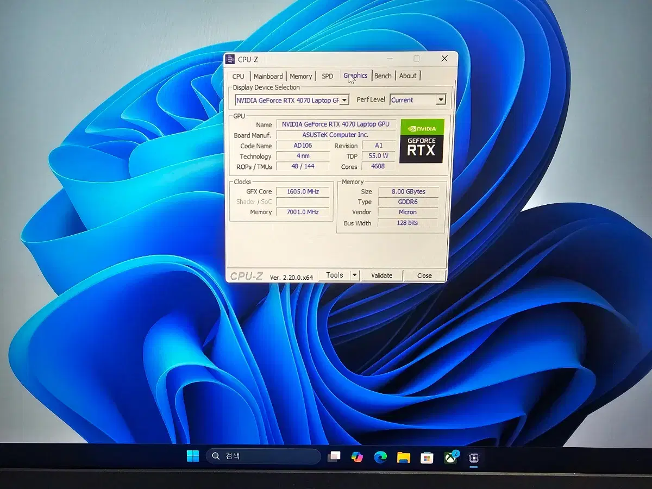
Task: Minimize the CPU-Z window
Action: pos(390,59)
